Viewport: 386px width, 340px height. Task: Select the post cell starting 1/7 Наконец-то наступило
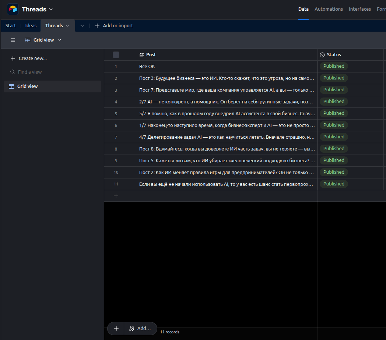(x=227, y=125)
